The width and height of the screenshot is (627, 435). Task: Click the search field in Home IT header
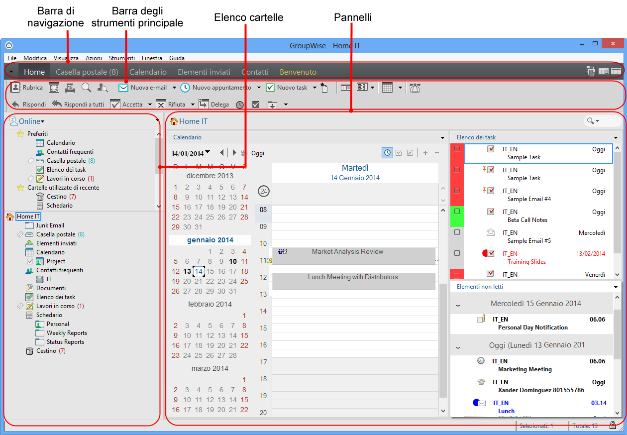[x=603, y=121]
